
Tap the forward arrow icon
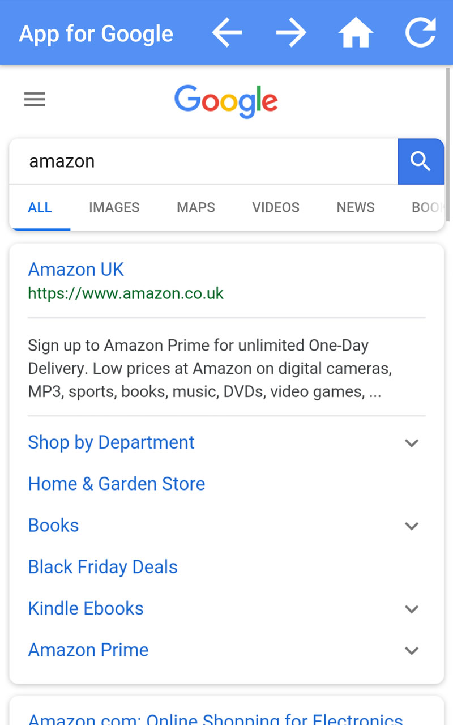click(291, 33)
